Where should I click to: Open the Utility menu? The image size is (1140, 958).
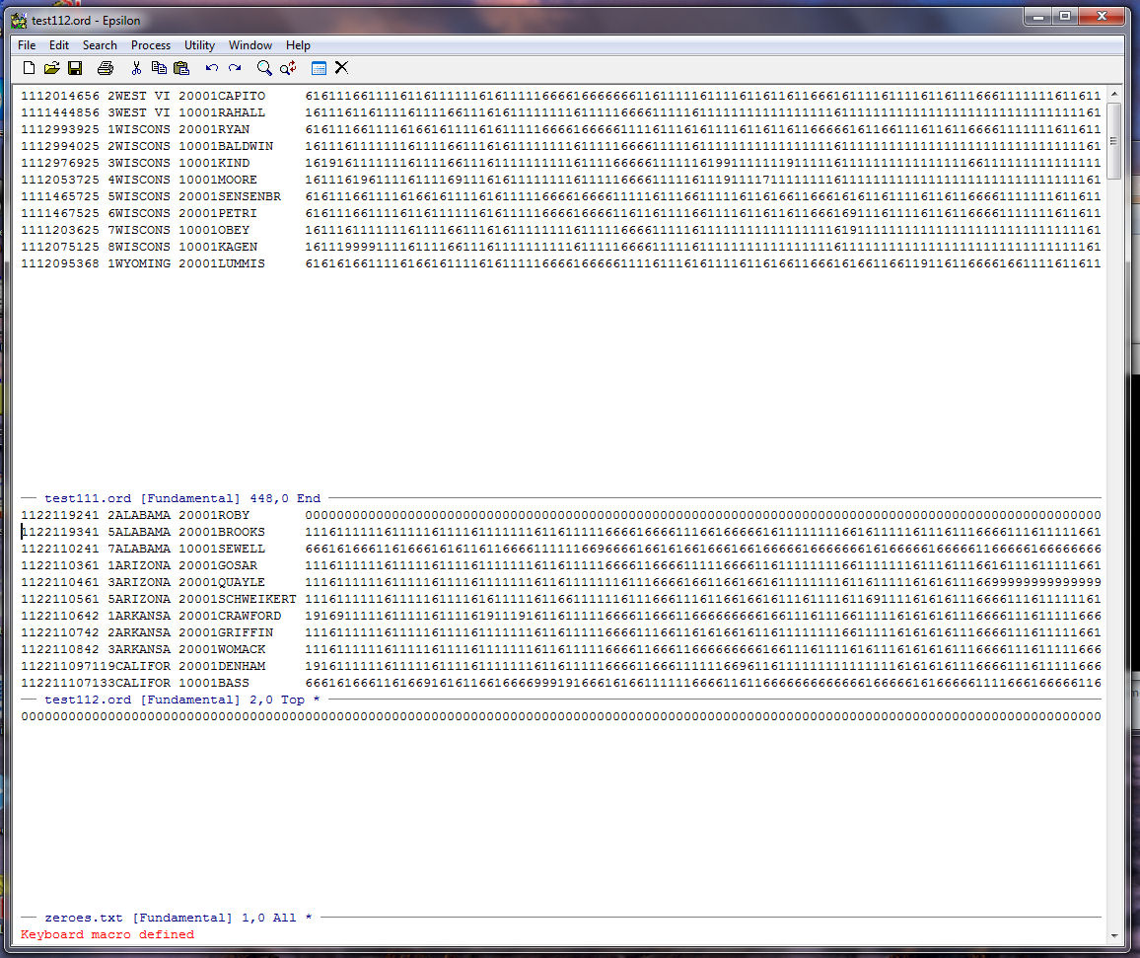pos(199,45)
